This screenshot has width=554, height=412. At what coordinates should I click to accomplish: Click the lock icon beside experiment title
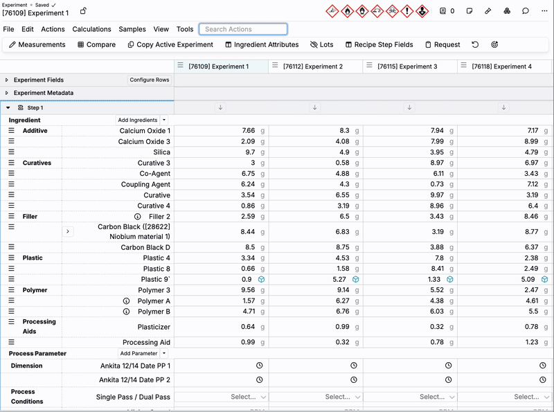[83, 12]
